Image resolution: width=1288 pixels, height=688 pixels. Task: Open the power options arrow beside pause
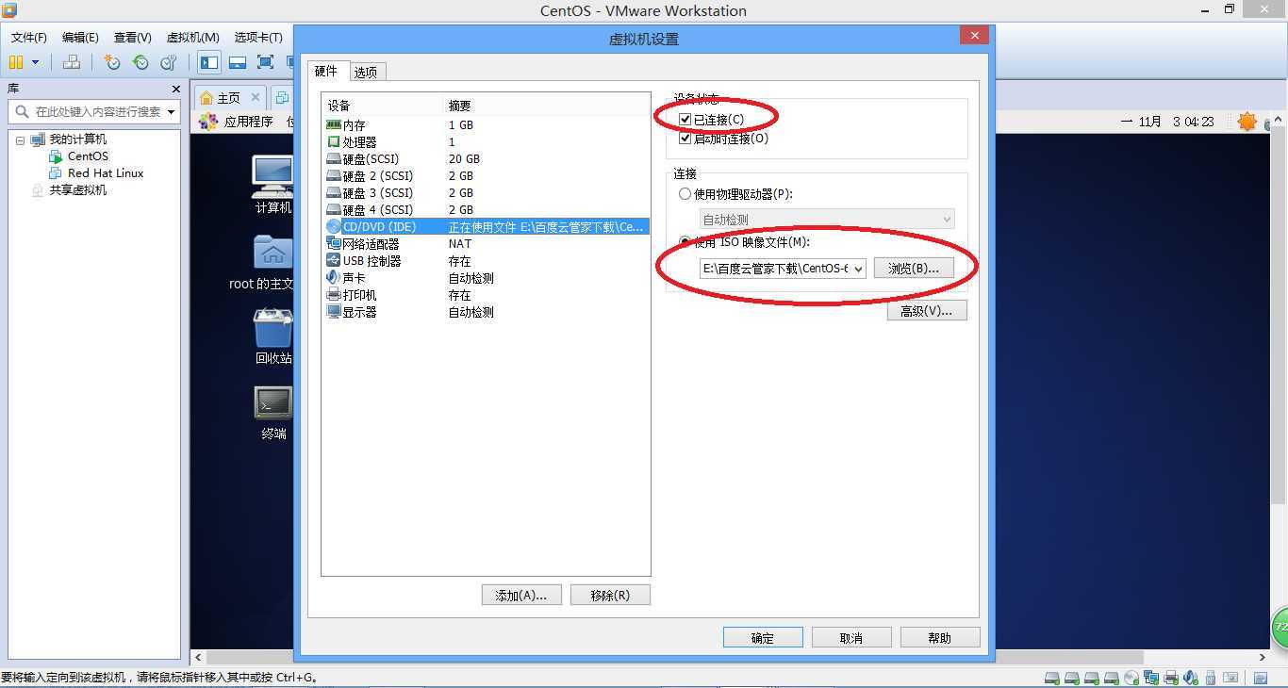click(36, 62)
